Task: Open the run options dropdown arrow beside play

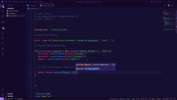Action: [166, 5]
